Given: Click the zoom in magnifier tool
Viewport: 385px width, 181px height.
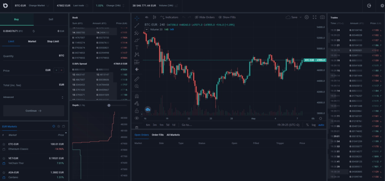Looking at the screenshot, I should [136, 86].
